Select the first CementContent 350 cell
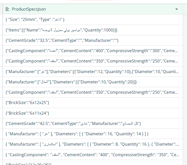Screen dimensions: 187x165 [x=92, y=61]
